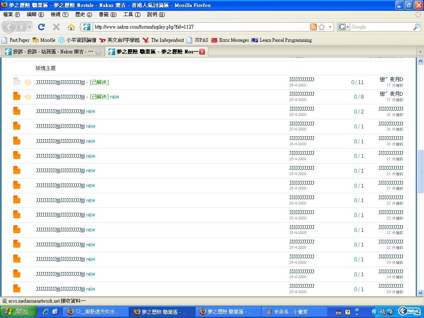The width and height of the screenshot is (424, 318).
Task: Click the scrollbar down arrow
Action: [x=421, y=293]
